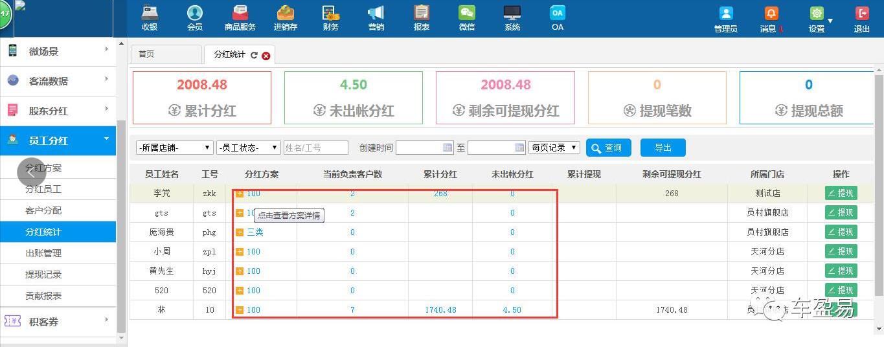The image size is (884, 347).
Task: Open 三类 plan link for 庞海贵
Action: coord(255,232)
